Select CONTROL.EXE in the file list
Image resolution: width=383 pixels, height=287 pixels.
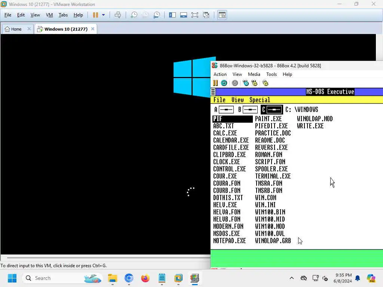click(229, 169)
